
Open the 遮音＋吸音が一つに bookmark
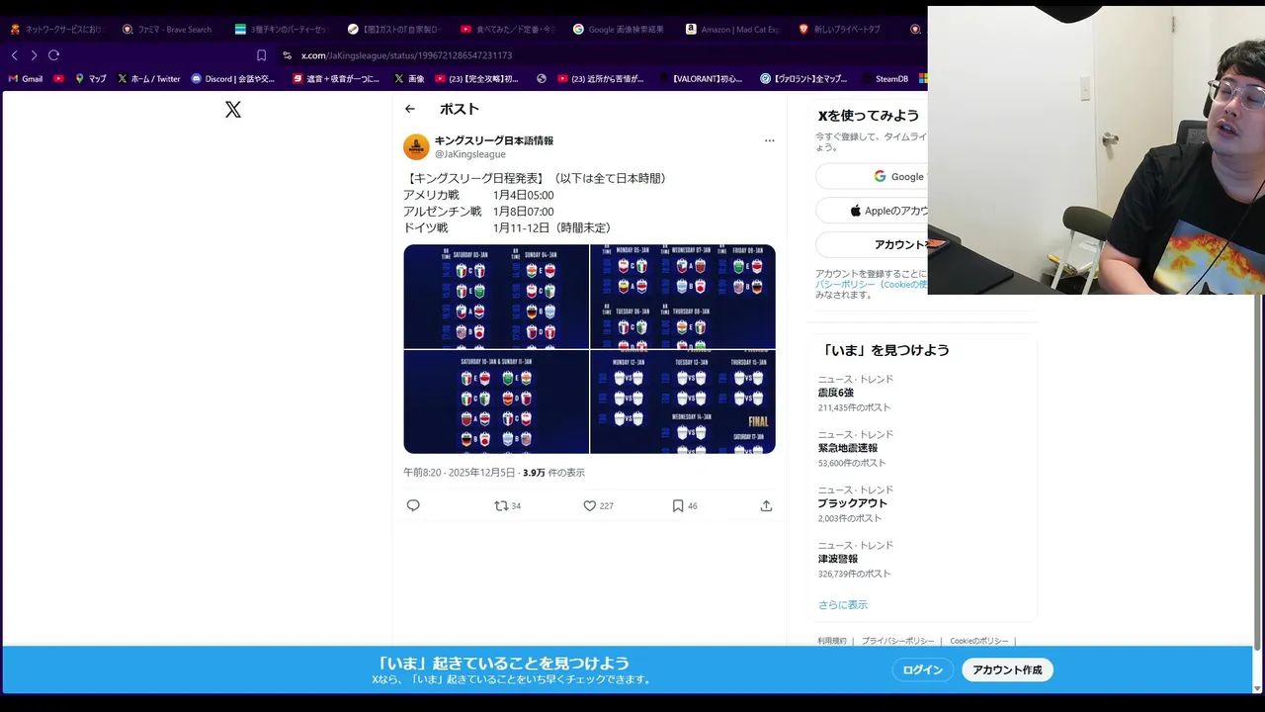(336, 79)
